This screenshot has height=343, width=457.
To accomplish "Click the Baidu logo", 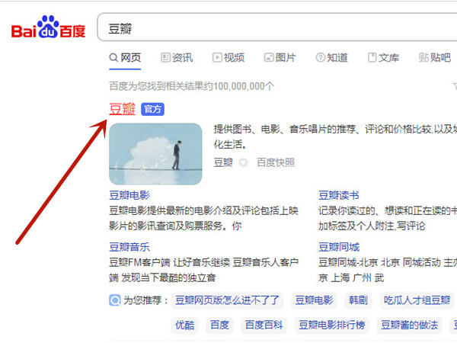I will (47, 30).
